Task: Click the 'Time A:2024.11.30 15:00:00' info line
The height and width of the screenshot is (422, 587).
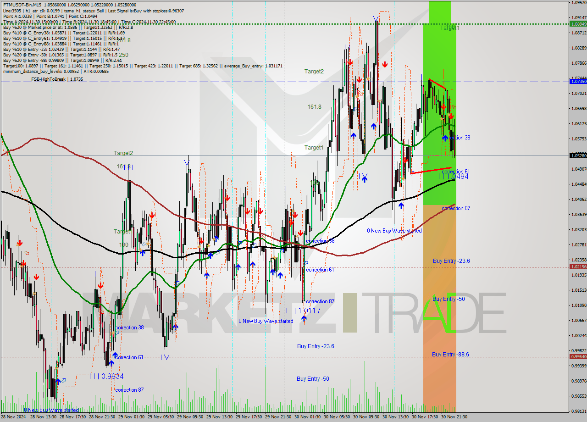Action: click(x=89, y=22)
